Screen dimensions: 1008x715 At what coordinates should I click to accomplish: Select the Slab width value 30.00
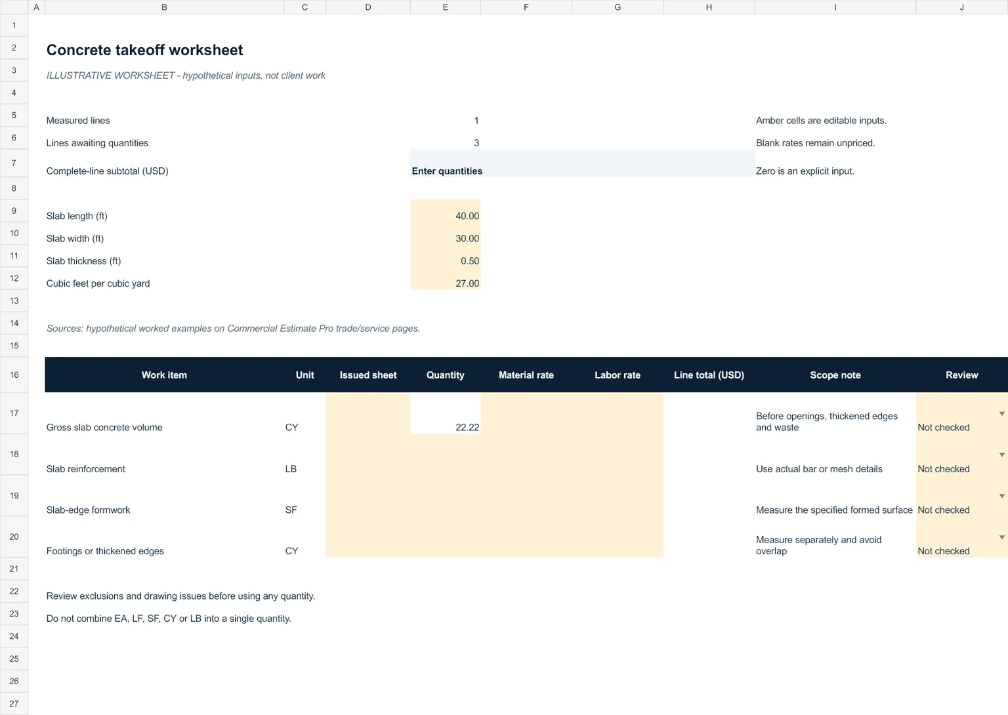(446, 234)
